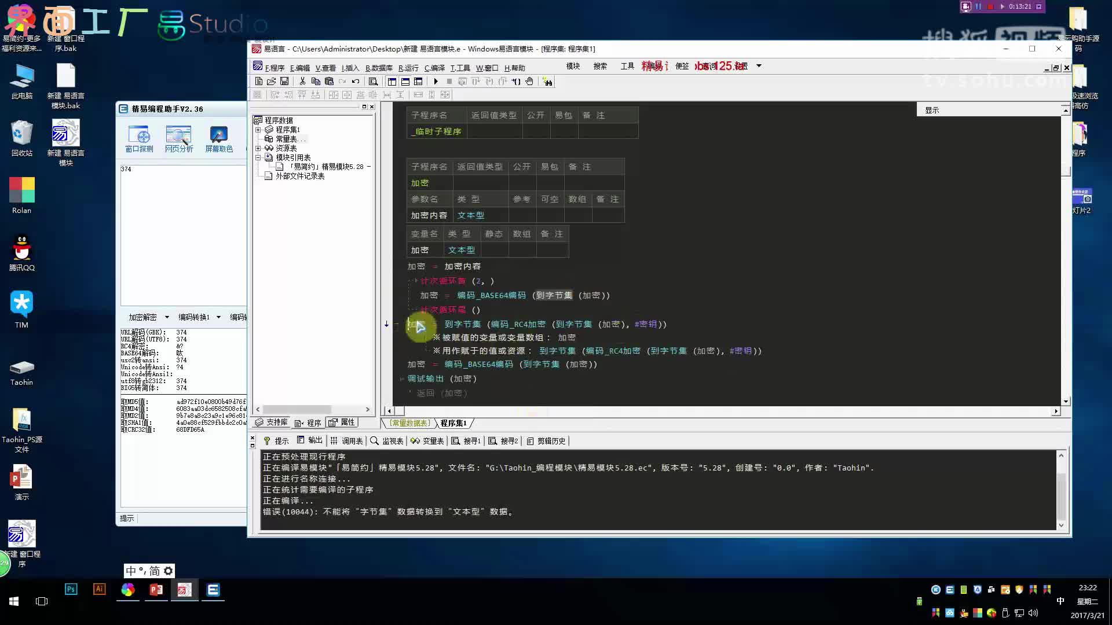1112x625 pixels.
Task: Open the 编码转换1 dropdown in 精易编程助手
Action: click(x=218, y=317)
